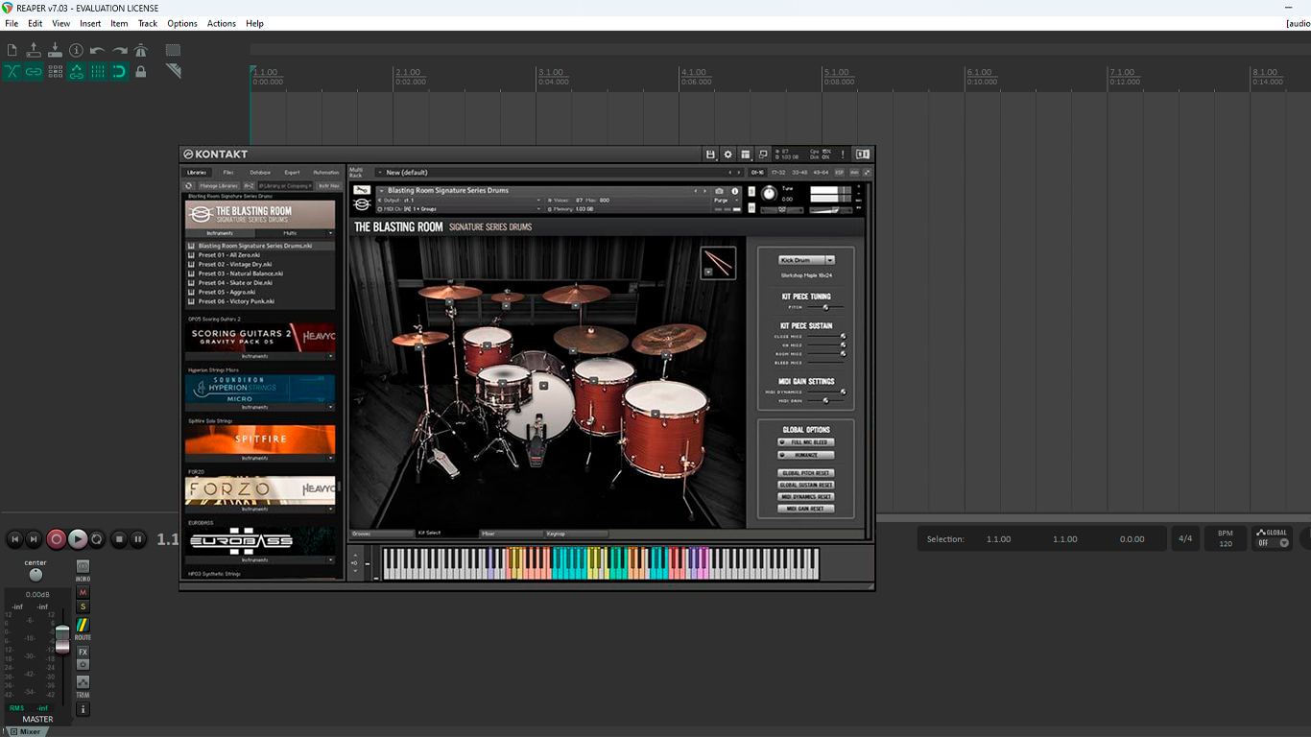Pause playback with the transport pause button
1311x737 pixels.
(138, 539)
